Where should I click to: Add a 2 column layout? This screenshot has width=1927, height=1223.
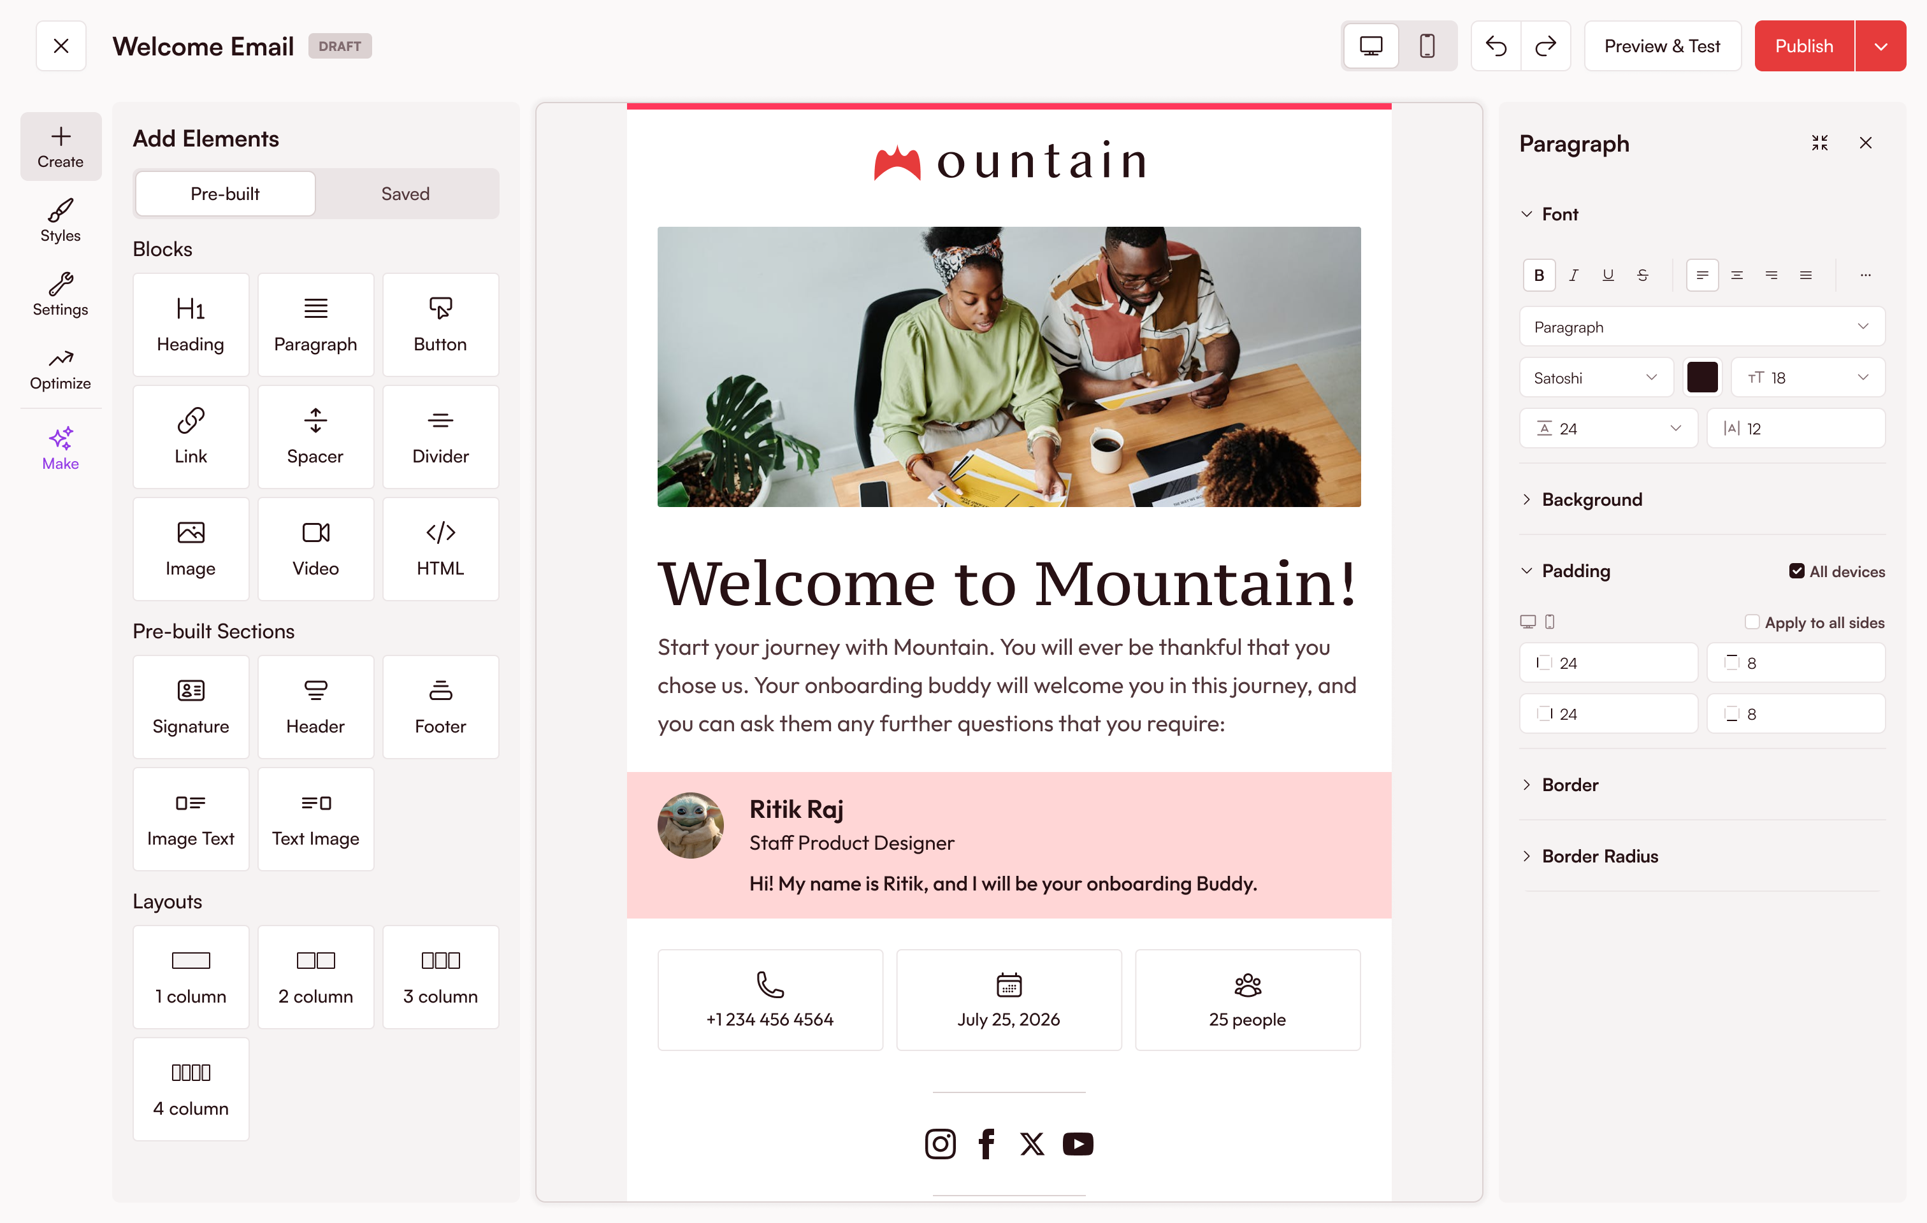tap(315, 976)
